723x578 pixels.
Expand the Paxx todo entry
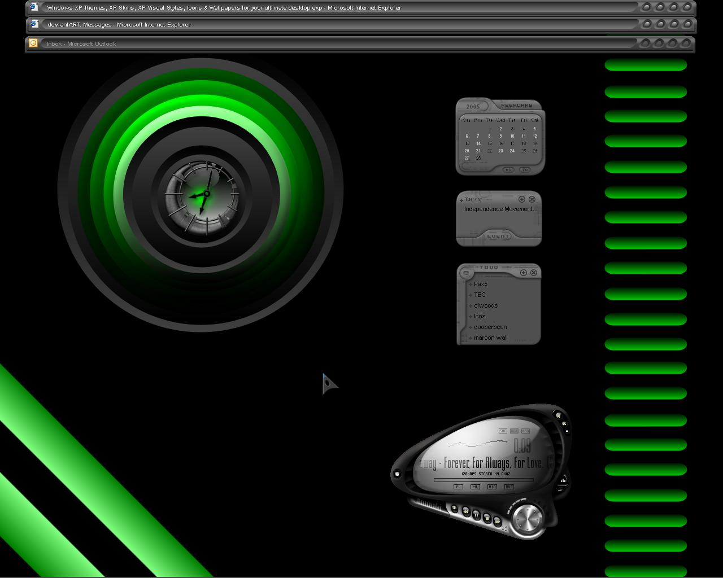point(470,284)
